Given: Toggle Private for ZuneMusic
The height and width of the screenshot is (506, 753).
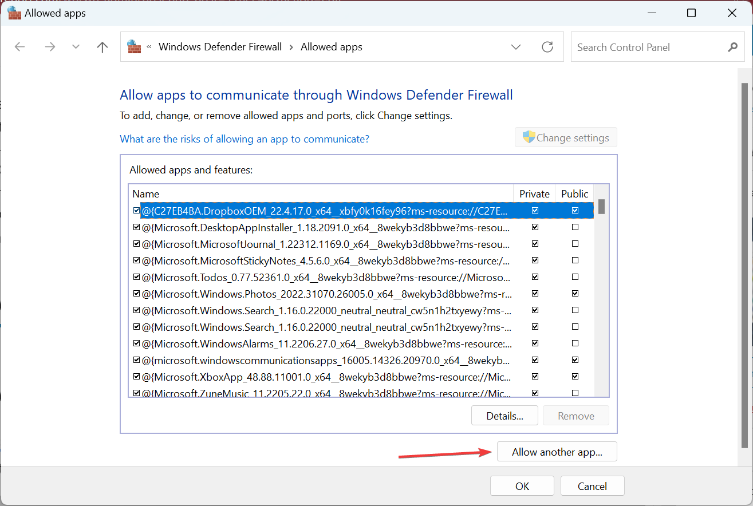Looking at the screenshot, I should coord(535,393).
